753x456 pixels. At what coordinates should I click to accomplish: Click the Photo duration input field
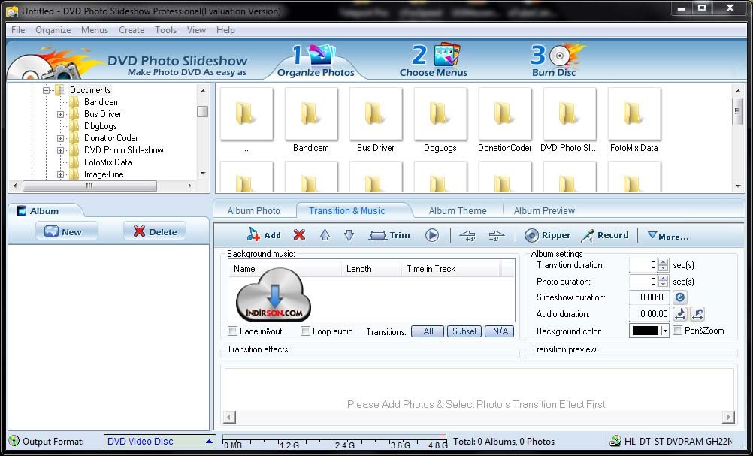pyautogui.click(x=643, y=281)
